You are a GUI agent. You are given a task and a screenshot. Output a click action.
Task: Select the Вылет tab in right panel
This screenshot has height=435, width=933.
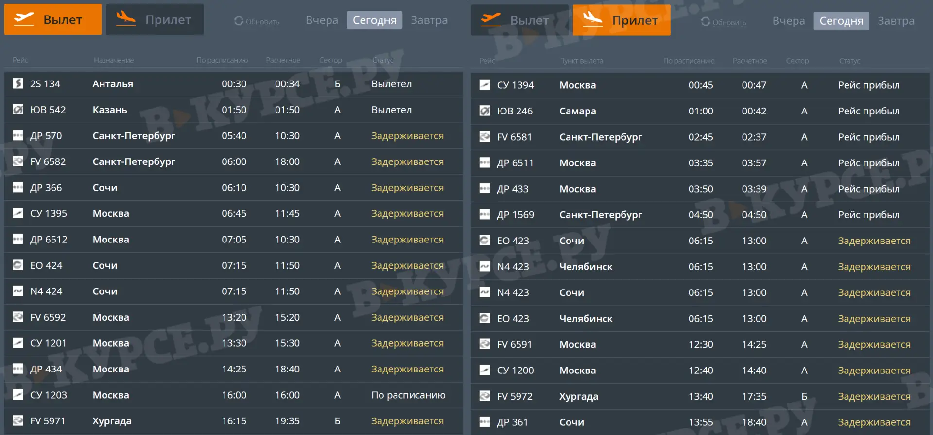click(519, 20)
